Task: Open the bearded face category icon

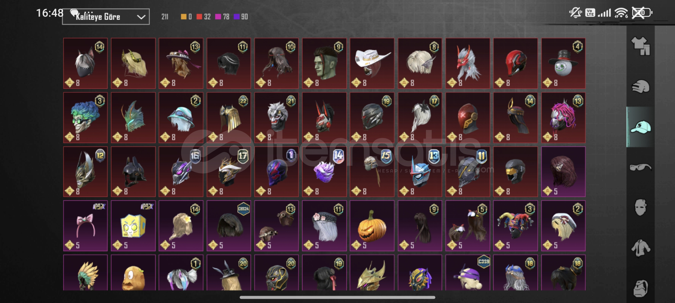Action: pos(640,288)
